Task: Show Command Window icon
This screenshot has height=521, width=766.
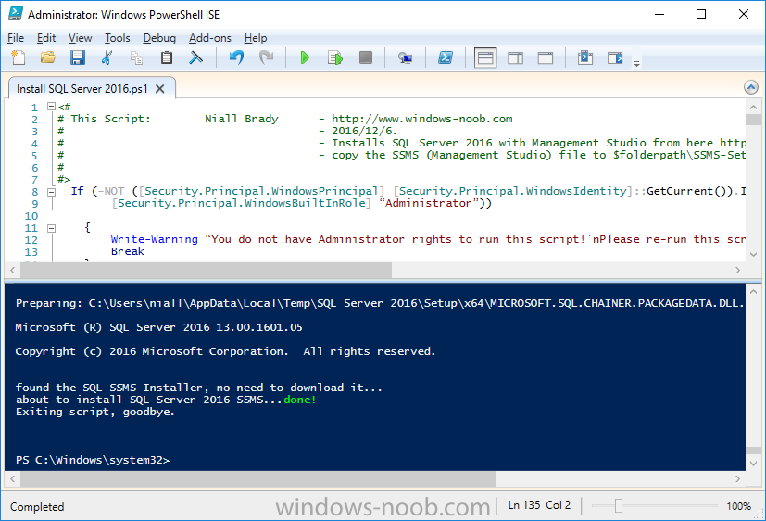Action: coord(585,57)
